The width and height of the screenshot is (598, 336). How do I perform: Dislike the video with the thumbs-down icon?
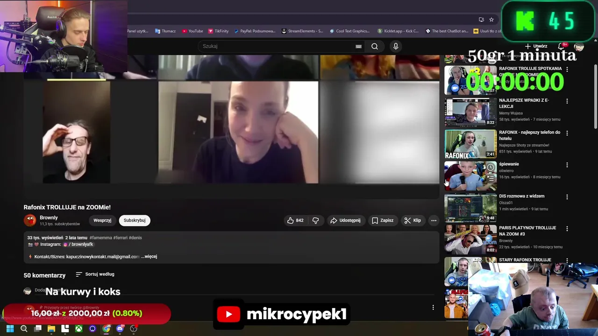315,220
